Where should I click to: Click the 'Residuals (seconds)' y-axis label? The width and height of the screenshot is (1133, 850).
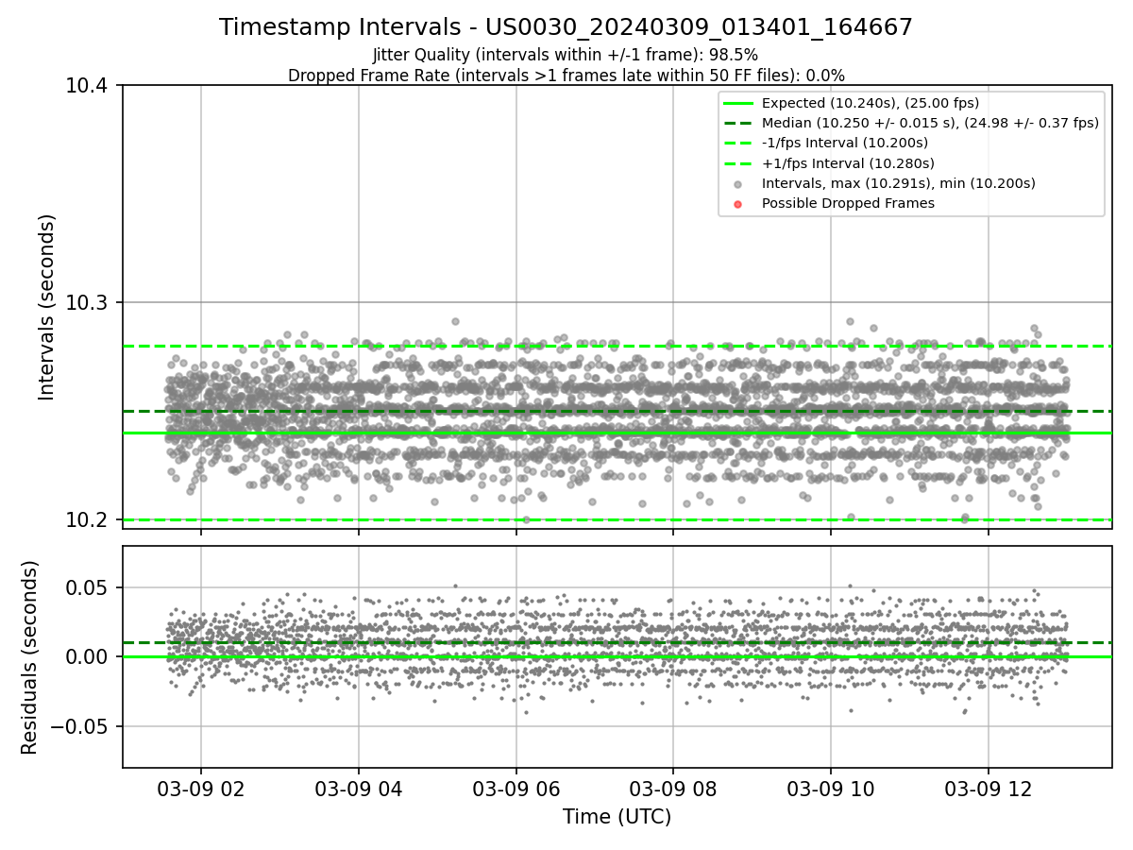click(x=30, y=657)
